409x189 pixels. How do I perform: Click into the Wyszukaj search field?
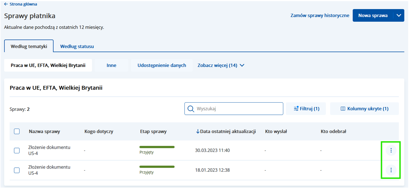tap(238, 109)
